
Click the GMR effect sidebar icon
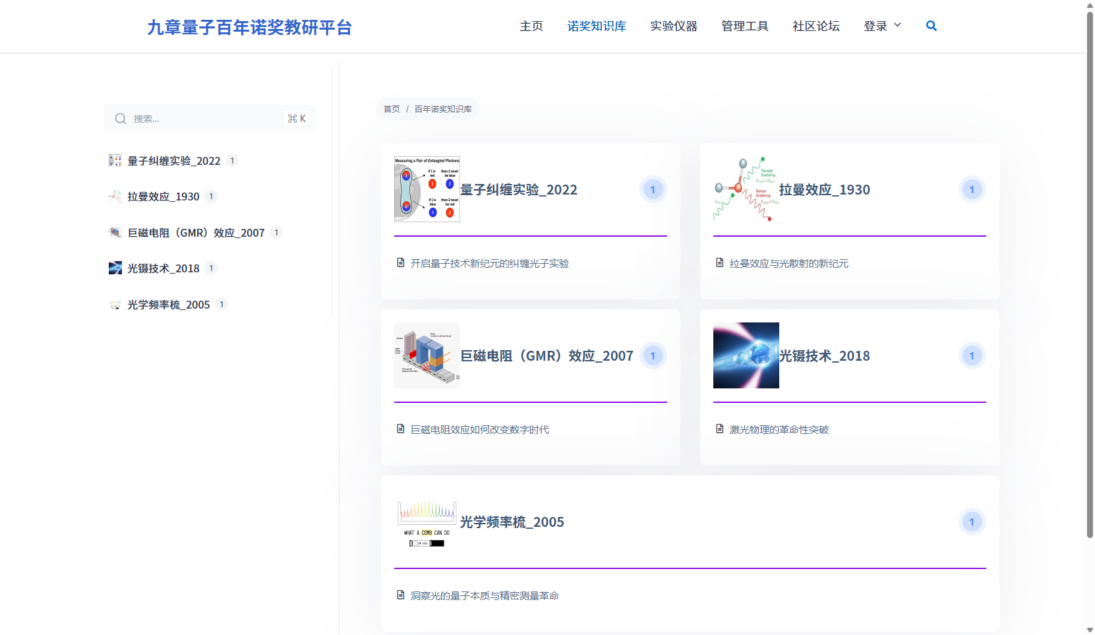point(115,232)
